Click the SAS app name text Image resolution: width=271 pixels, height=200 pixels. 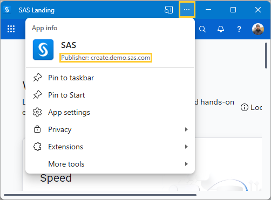(x=69, y=45)
